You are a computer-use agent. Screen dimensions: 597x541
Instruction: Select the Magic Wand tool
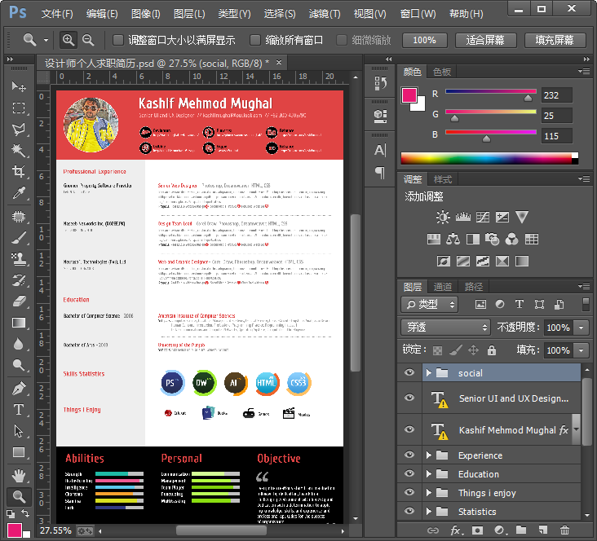(x=19, y=151)
